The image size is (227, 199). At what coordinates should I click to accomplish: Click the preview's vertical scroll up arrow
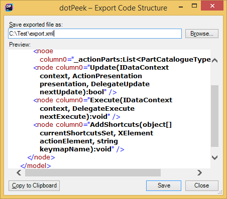[214, 61]
